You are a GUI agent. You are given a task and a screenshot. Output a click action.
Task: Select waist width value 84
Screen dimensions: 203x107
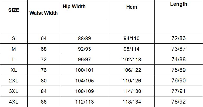click(44, 91)
